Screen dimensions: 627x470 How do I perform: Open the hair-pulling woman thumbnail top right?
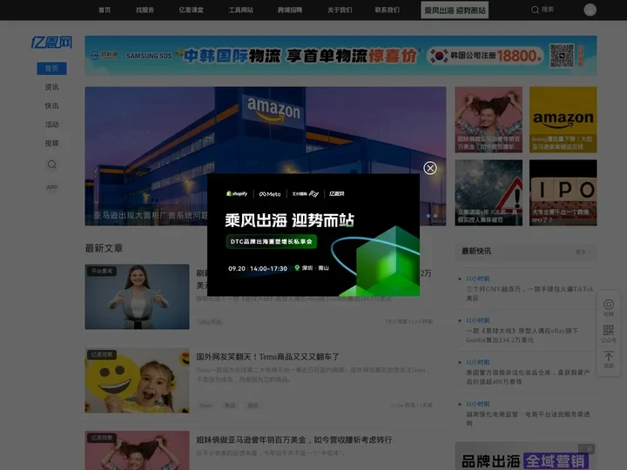coord(489,119)
